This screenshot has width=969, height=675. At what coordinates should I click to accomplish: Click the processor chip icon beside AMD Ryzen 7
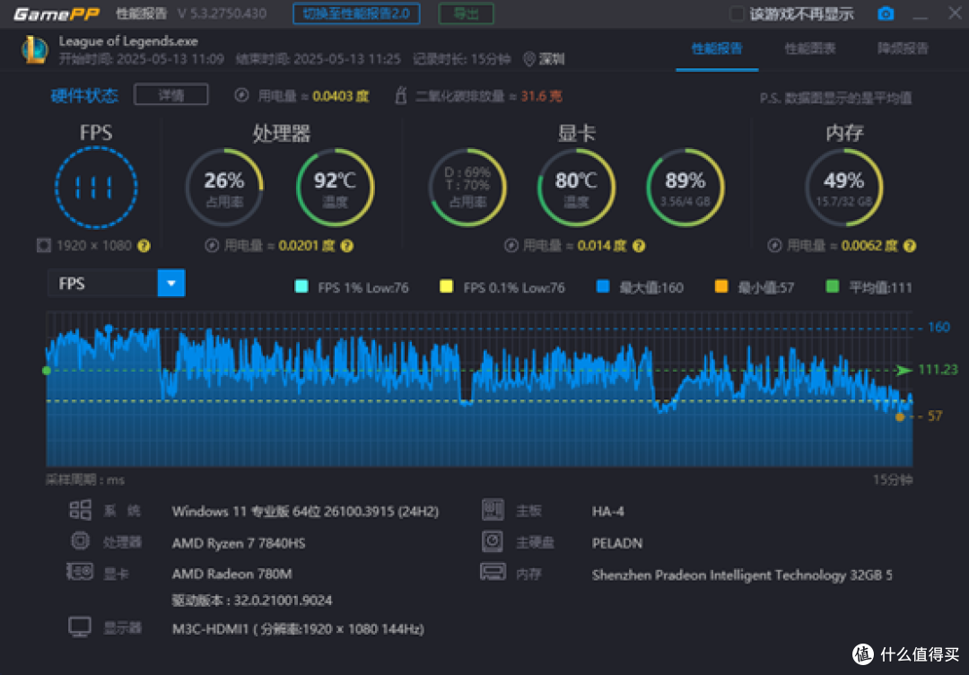coord(81,541)
